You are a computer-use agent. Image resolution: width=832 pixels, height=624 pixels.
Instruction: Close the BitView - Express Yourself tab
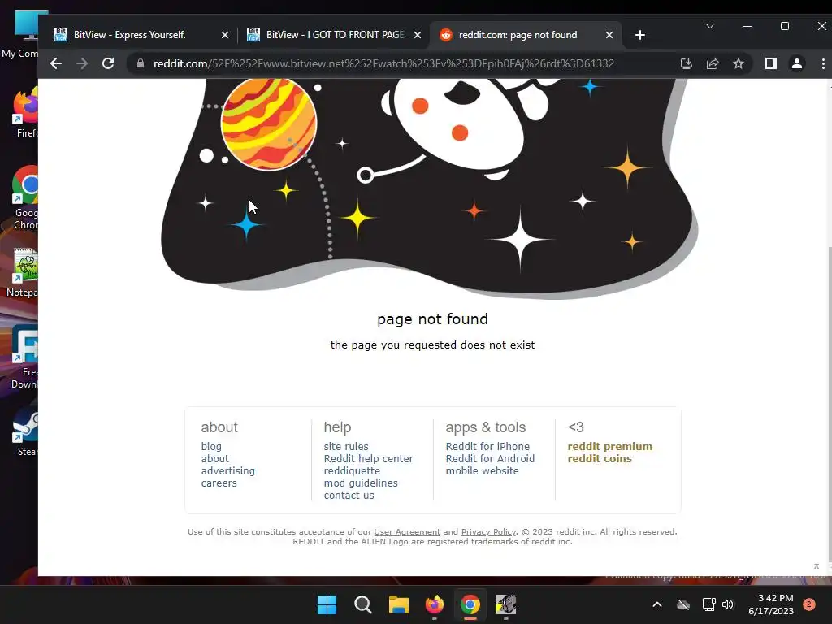pyautogui.click(x=225, y=35)
